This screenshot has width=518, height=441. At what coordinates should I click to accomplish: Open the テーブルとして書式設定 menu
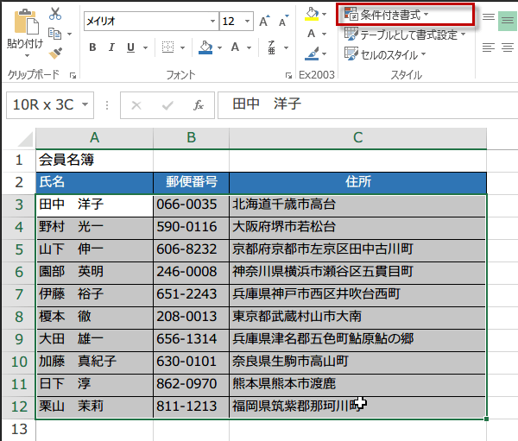pyautogui.click(x=405, y=35)
